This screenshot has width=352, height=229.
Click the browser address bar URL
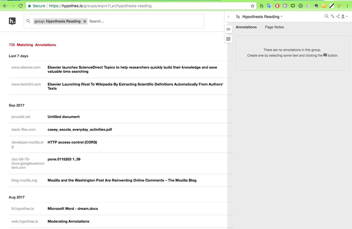[x=100, y=6]
